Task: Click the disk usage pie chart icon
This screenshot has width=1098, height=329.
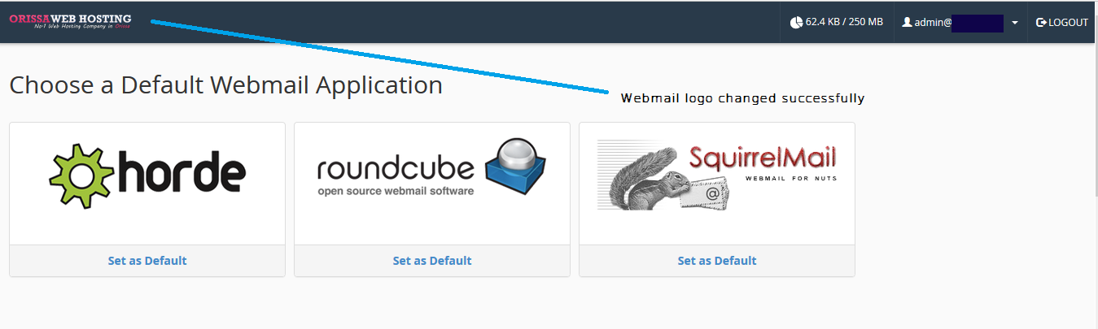Action: (796, 23)
